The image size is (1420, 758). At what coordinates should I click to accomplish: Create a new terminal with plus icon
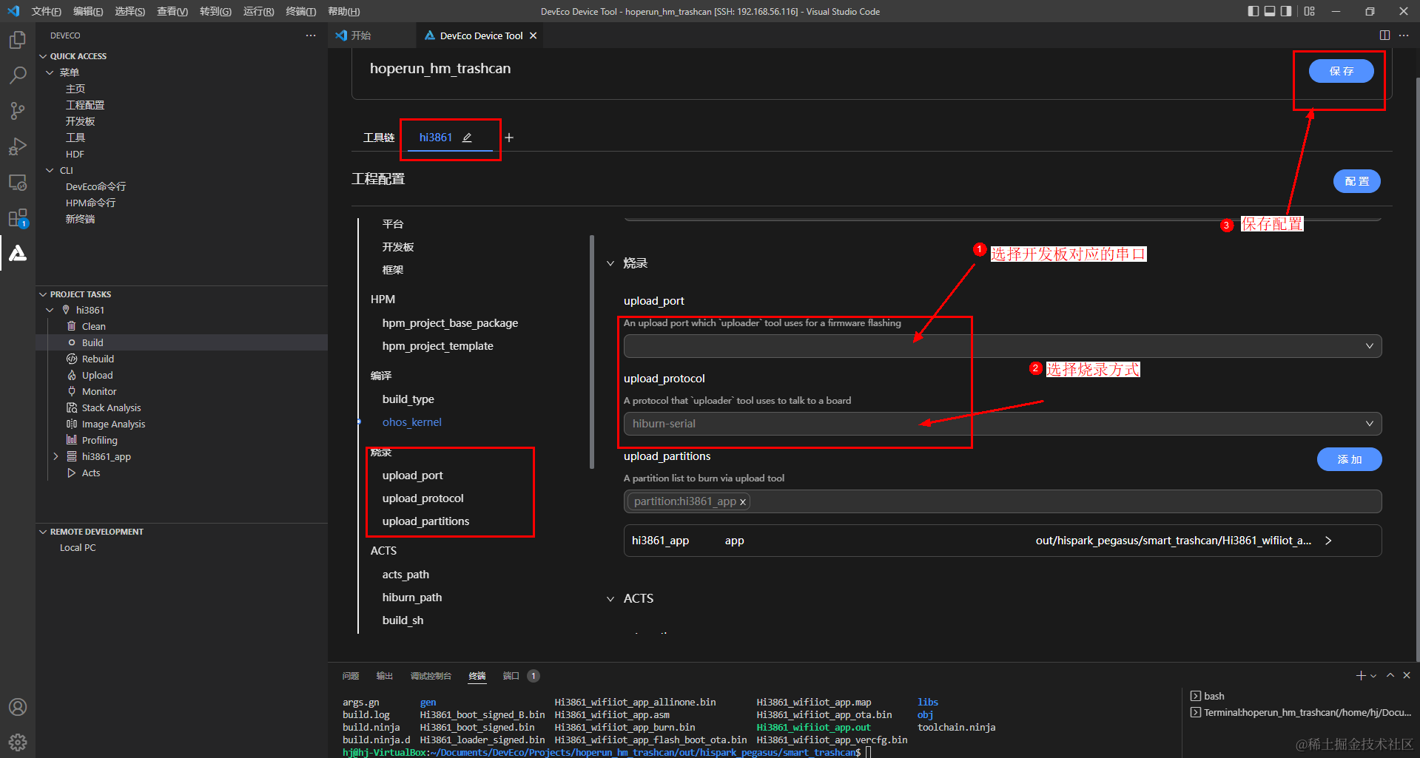[x=1360, y=676]
